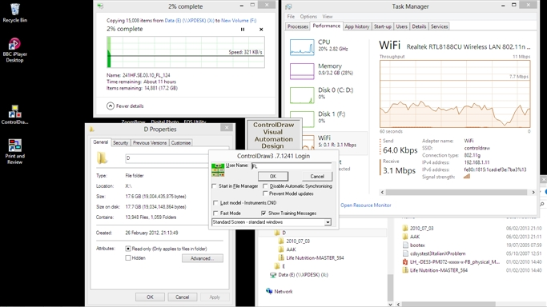The image size is (547, 307).
Task: Click the copy dialog title bar icon
Action: [x=100, y=6]
